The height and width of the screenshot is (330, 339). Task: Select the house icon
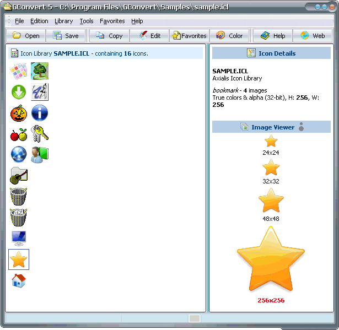19,280
